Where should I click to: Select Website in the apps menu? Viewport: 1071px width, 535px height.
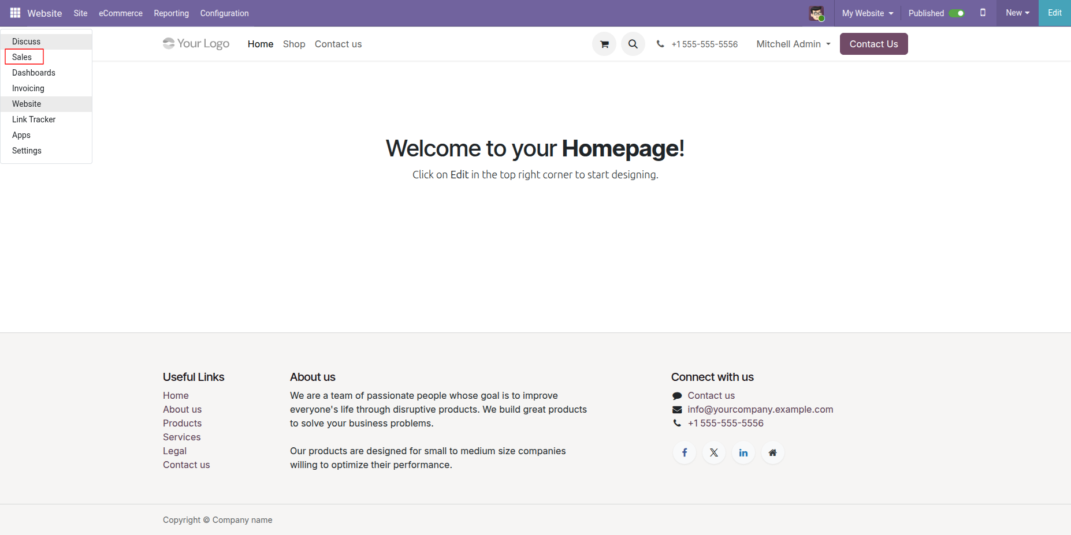tap(46, 104)
